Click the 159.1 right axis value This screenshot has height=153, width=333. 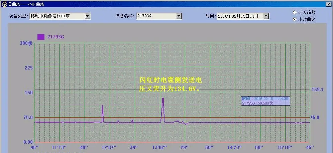[317, 90]
